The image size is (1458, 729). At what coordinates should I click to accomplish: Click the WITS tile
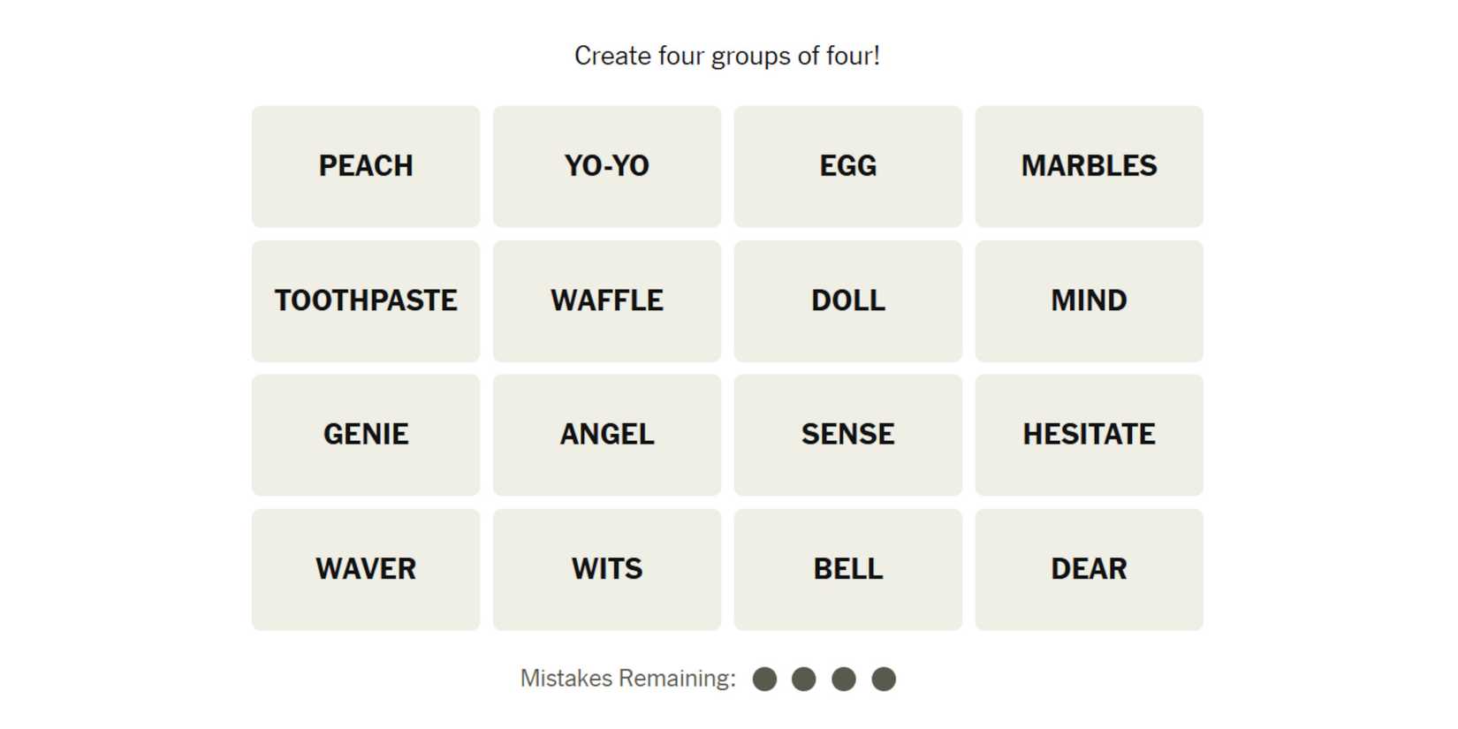(x=607, y=569)
